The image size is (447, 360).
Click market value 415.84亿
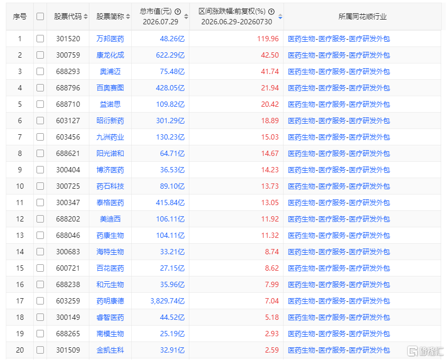pyautogui.click(x=170, y=202)
